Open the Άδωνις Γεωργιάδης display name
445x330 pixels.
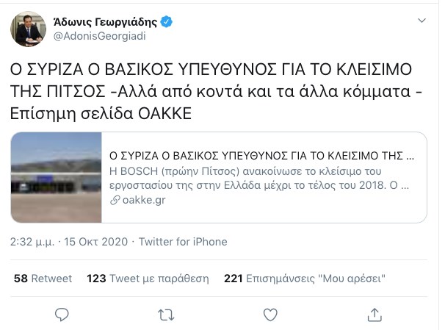click(105, 22)
